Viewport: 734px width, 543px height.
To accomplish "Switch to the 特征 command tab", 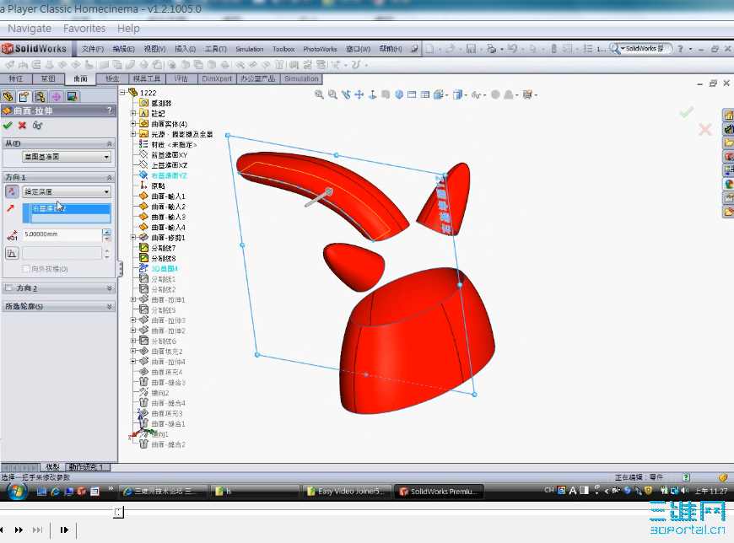I will pyautogui.click(x=16, y=78).
